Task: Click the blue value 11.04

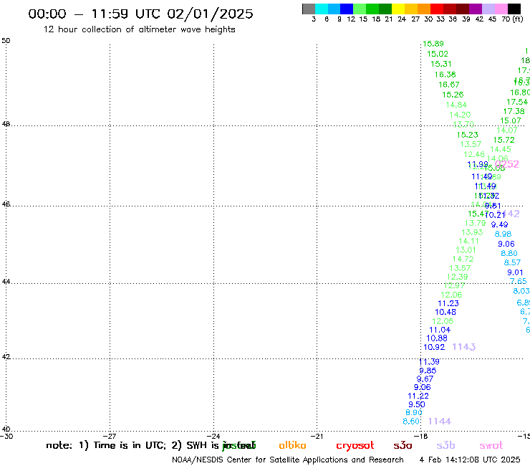Action: (440, 330)
